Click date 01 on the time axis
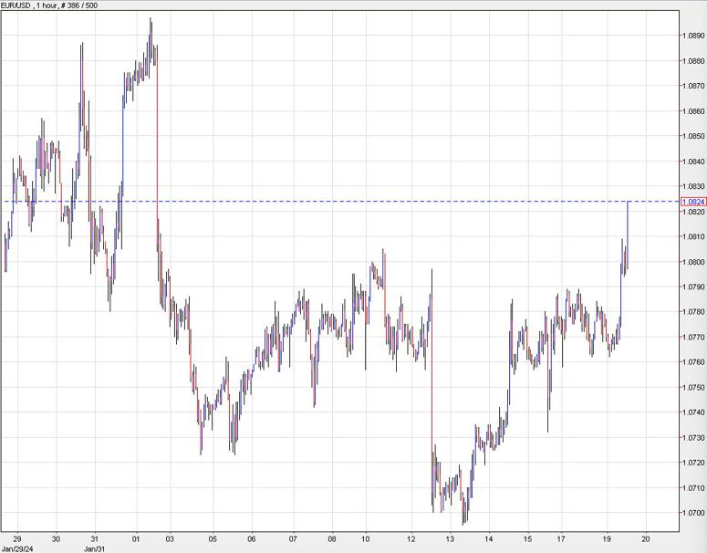The width and height of the screenshot is (707, 553). pyautogui.click(x=136, y=539)
